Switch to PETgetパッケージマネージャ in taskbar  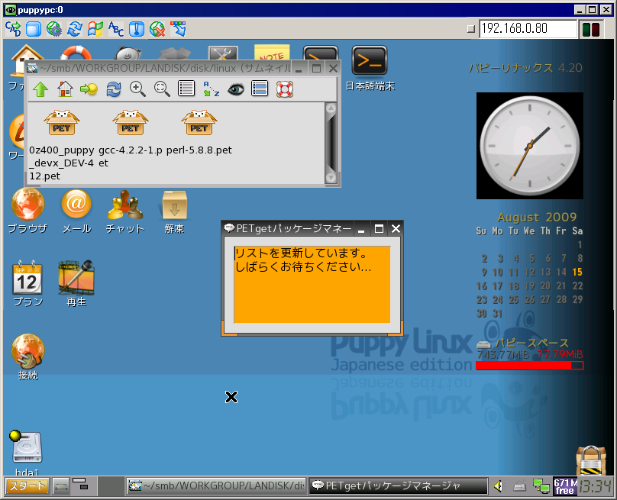click(x=398, y=486)
